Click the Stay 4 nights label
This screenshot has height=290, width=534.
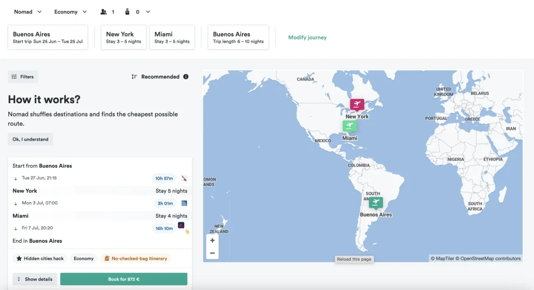pos(171,216)
